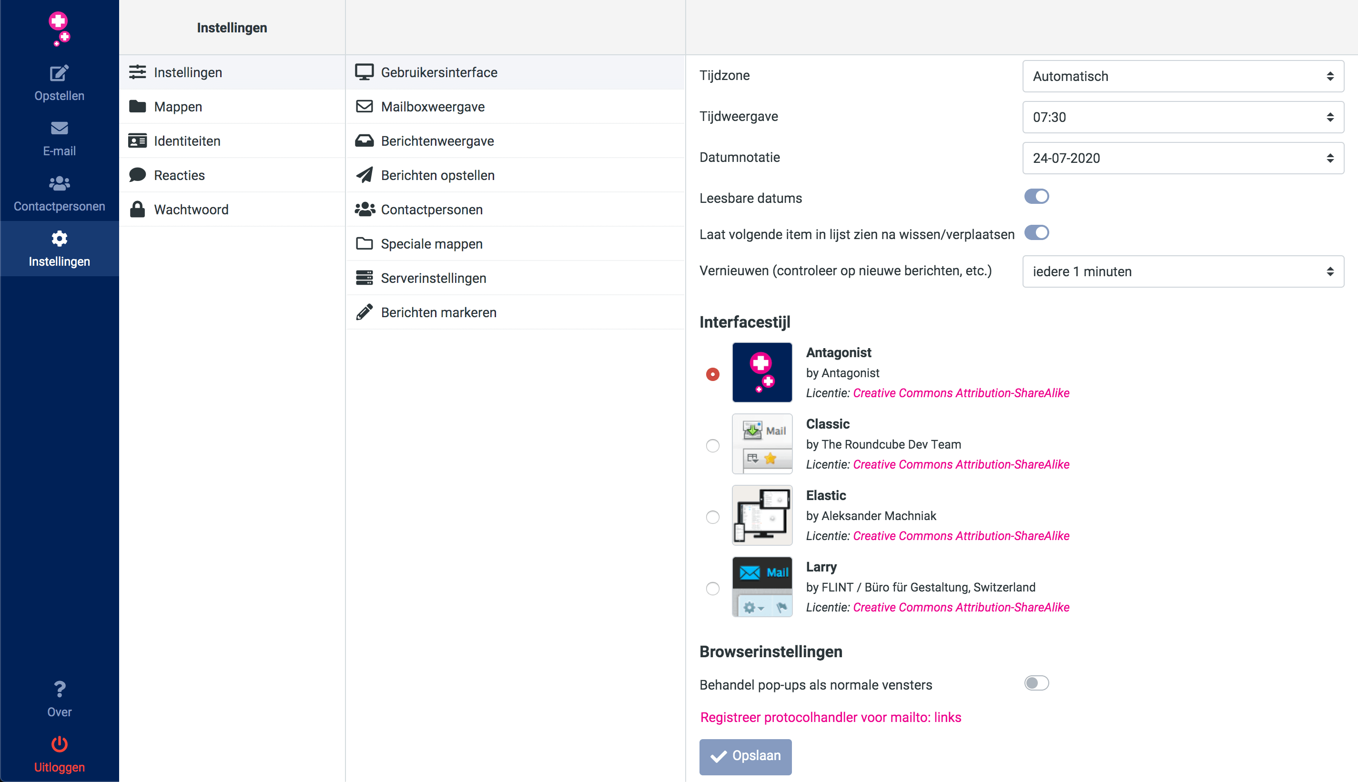
Task: Open the Mappen settings entry
Action: point(178,106)
